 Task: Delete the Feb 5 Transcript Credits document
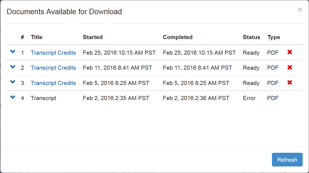(290, 83)
